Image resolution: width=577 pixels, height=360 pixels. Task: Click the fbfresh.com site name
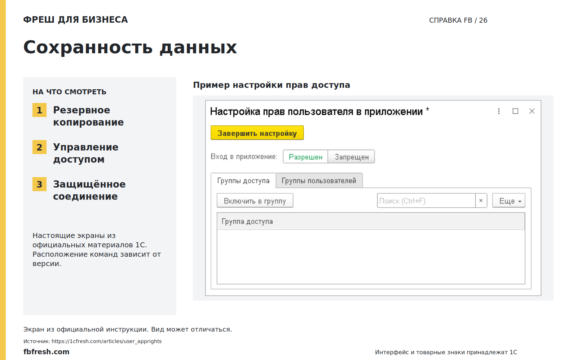[47, 352]
